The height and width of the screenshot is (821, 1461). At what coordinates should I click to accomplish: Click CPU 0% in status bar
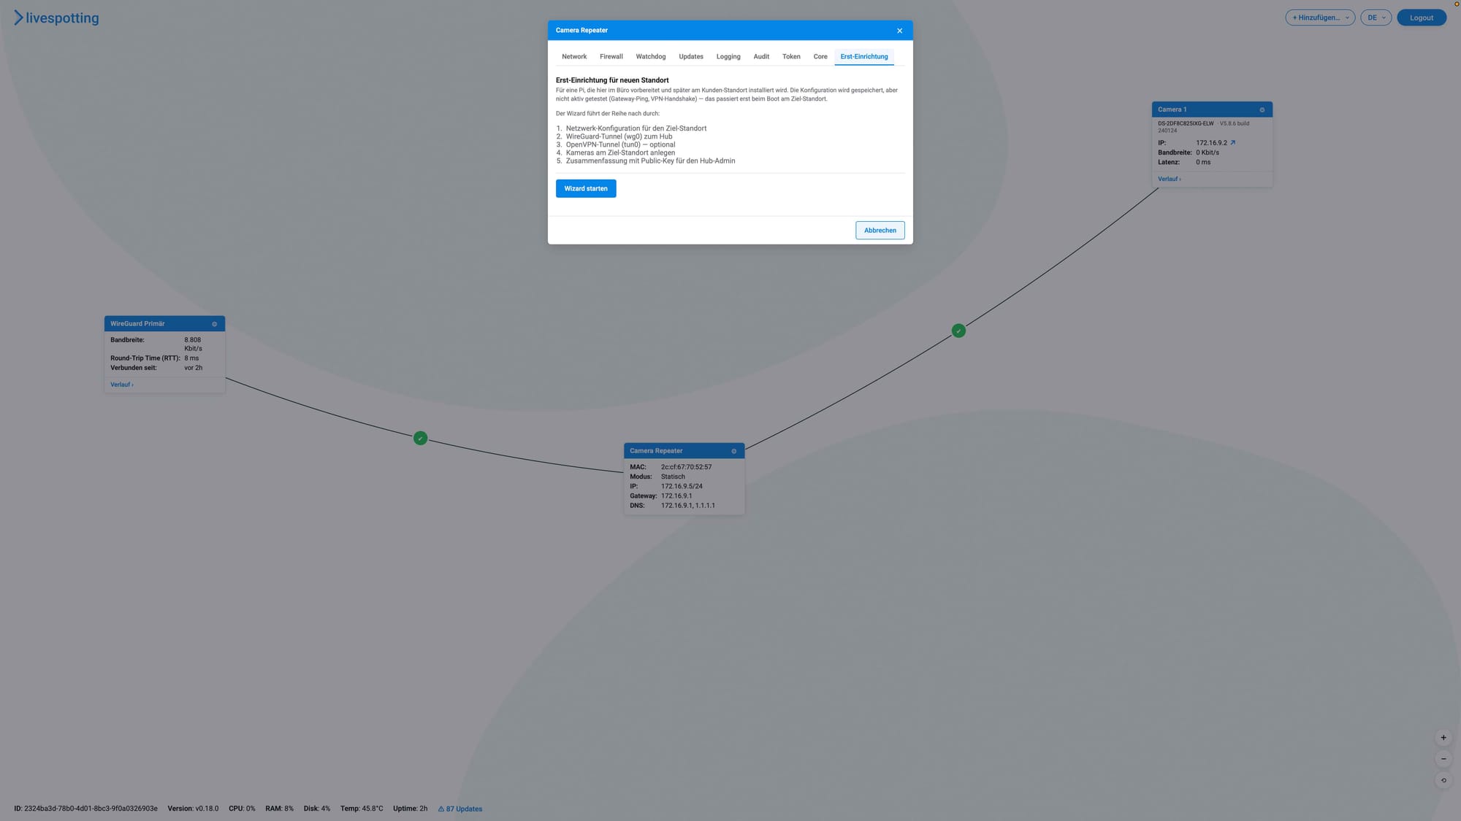coord(242,809)
